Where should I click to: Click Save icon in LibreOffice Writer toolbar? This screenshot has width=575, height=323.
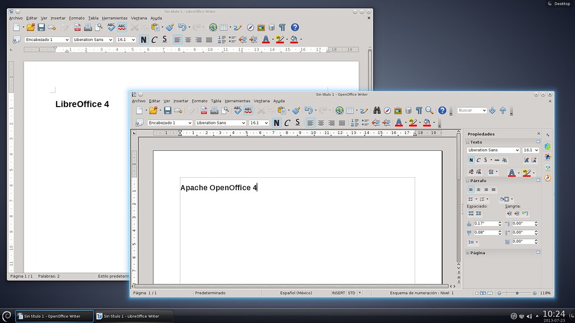pos(41,27)
